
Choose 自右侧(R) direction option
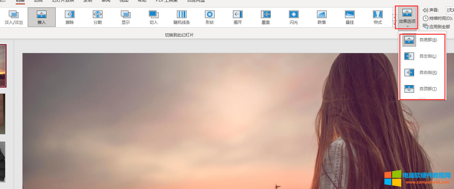tap(422, 73)
